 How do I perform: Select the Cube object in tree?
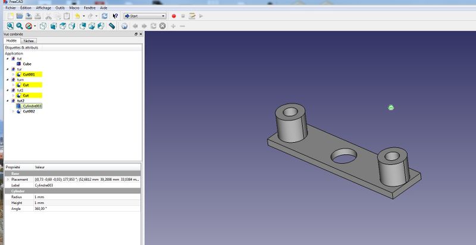(27, 64)
